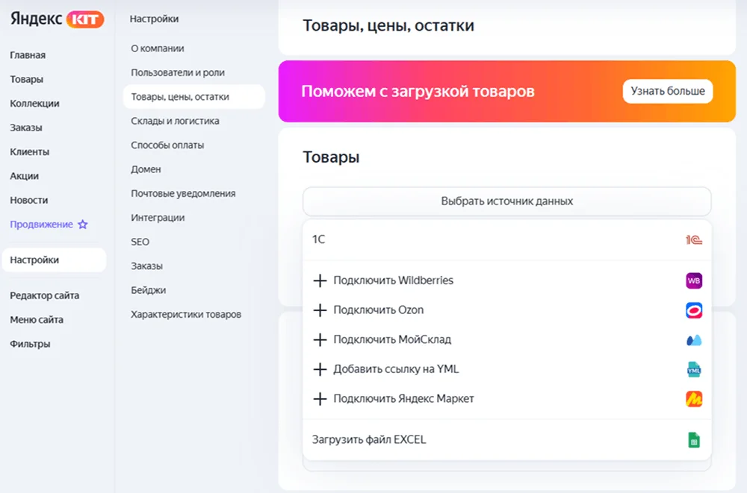Select Настройки in main sidebar
The height and width of the screenshot is (493, 747).
click(54, 260)
